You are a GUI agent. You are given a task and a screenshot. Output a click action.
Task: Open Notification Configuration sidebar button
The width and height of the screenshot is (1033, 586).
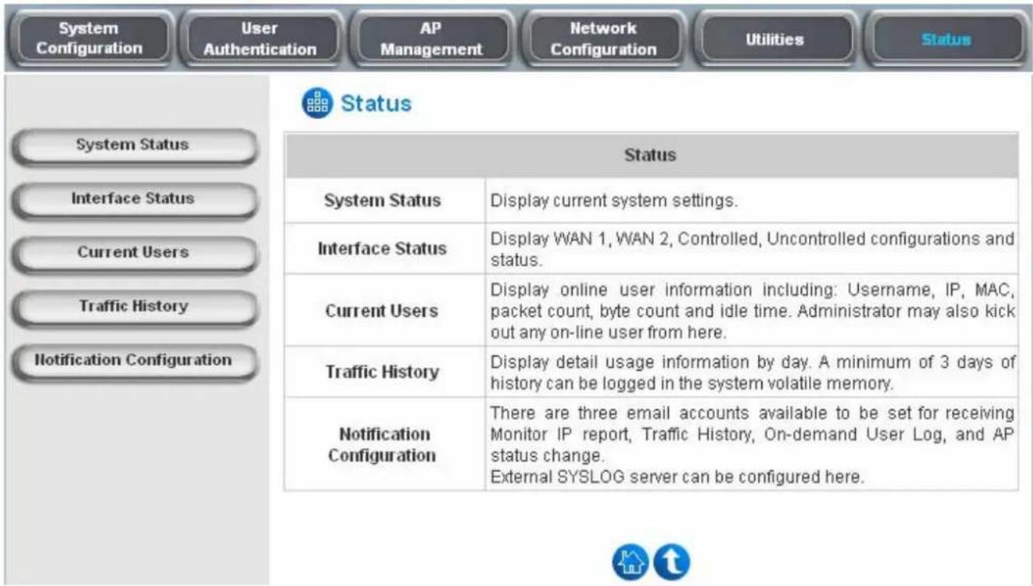[133, 360]
